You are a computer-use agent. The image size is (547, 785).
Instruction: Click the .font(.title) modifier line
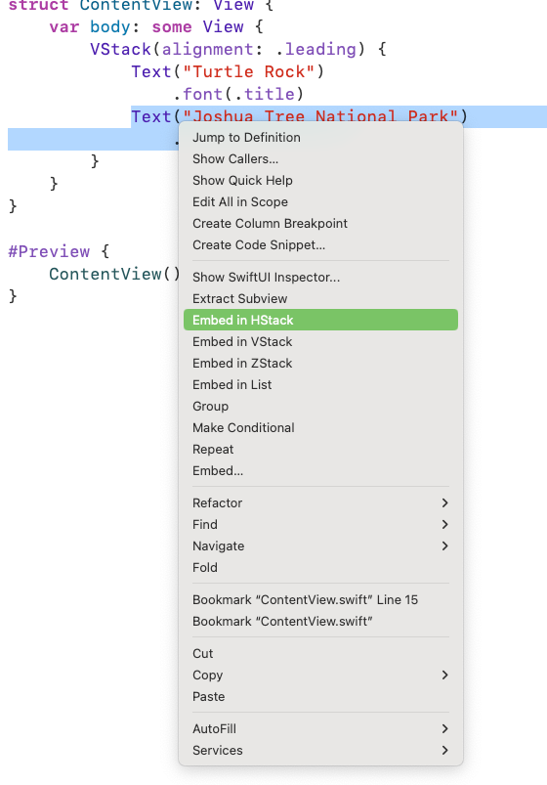pyautogui.click(x=238, y=94)
